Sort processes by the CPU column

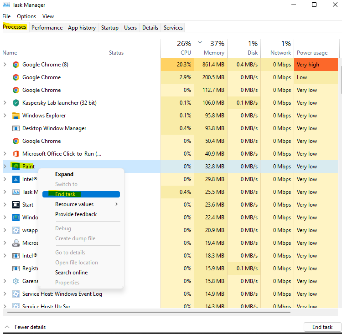tap(177, 49)
